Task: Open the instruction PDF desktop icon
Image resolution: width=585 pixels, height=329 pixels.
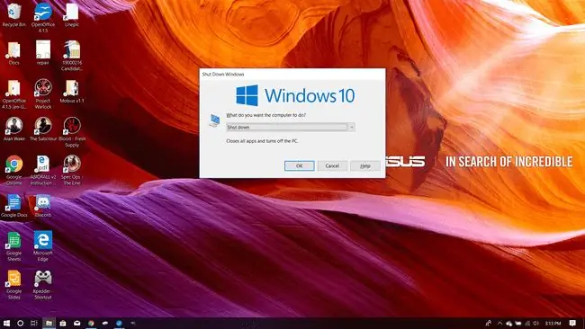Action: click(x=43, y=170)
